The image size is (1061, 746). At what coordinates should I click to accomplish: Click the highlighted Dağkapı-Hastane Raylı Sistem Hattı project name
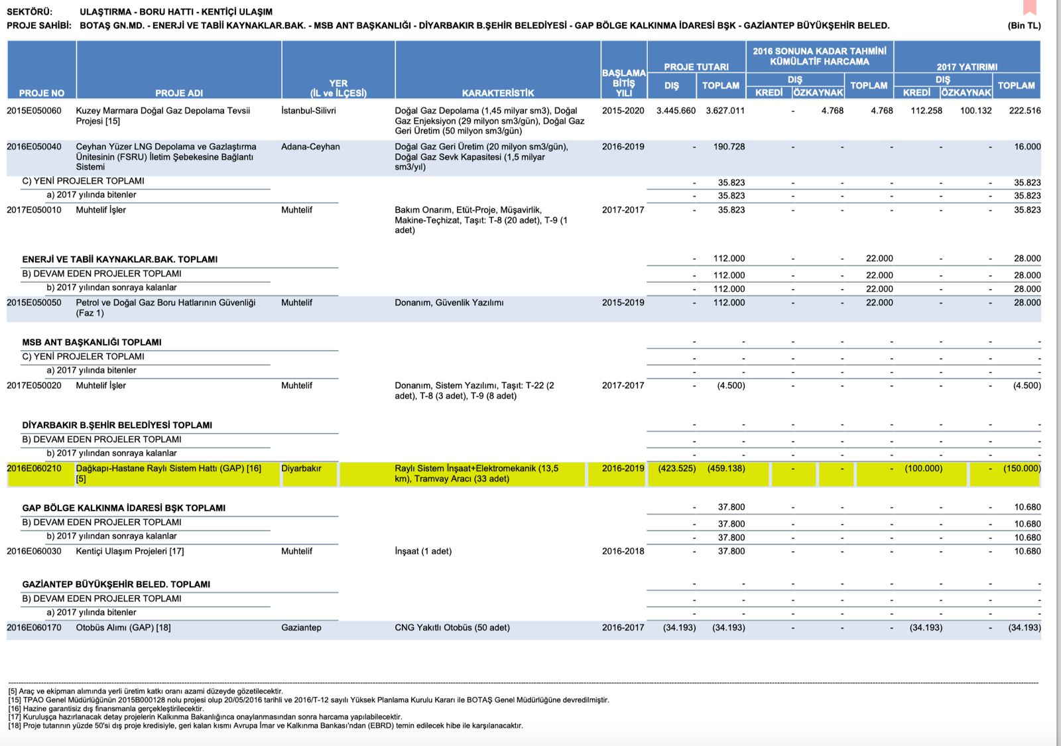(x=168, y=469)
